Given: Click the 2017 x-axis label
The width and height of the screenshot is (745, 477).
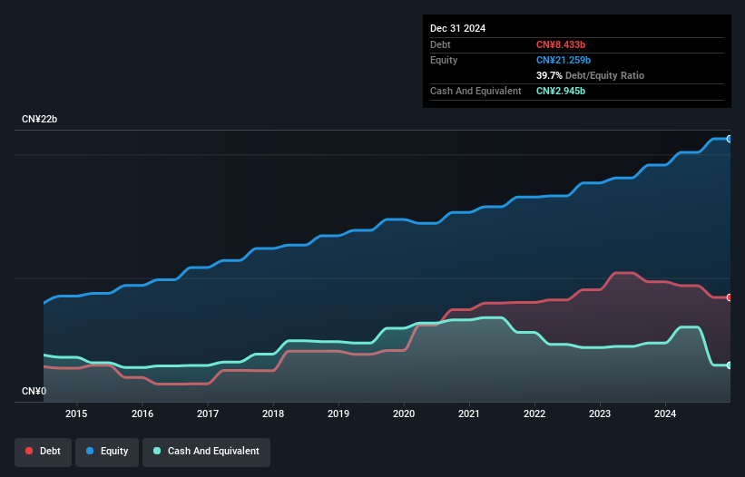Looking at the screenshot, I should (208, 414).
